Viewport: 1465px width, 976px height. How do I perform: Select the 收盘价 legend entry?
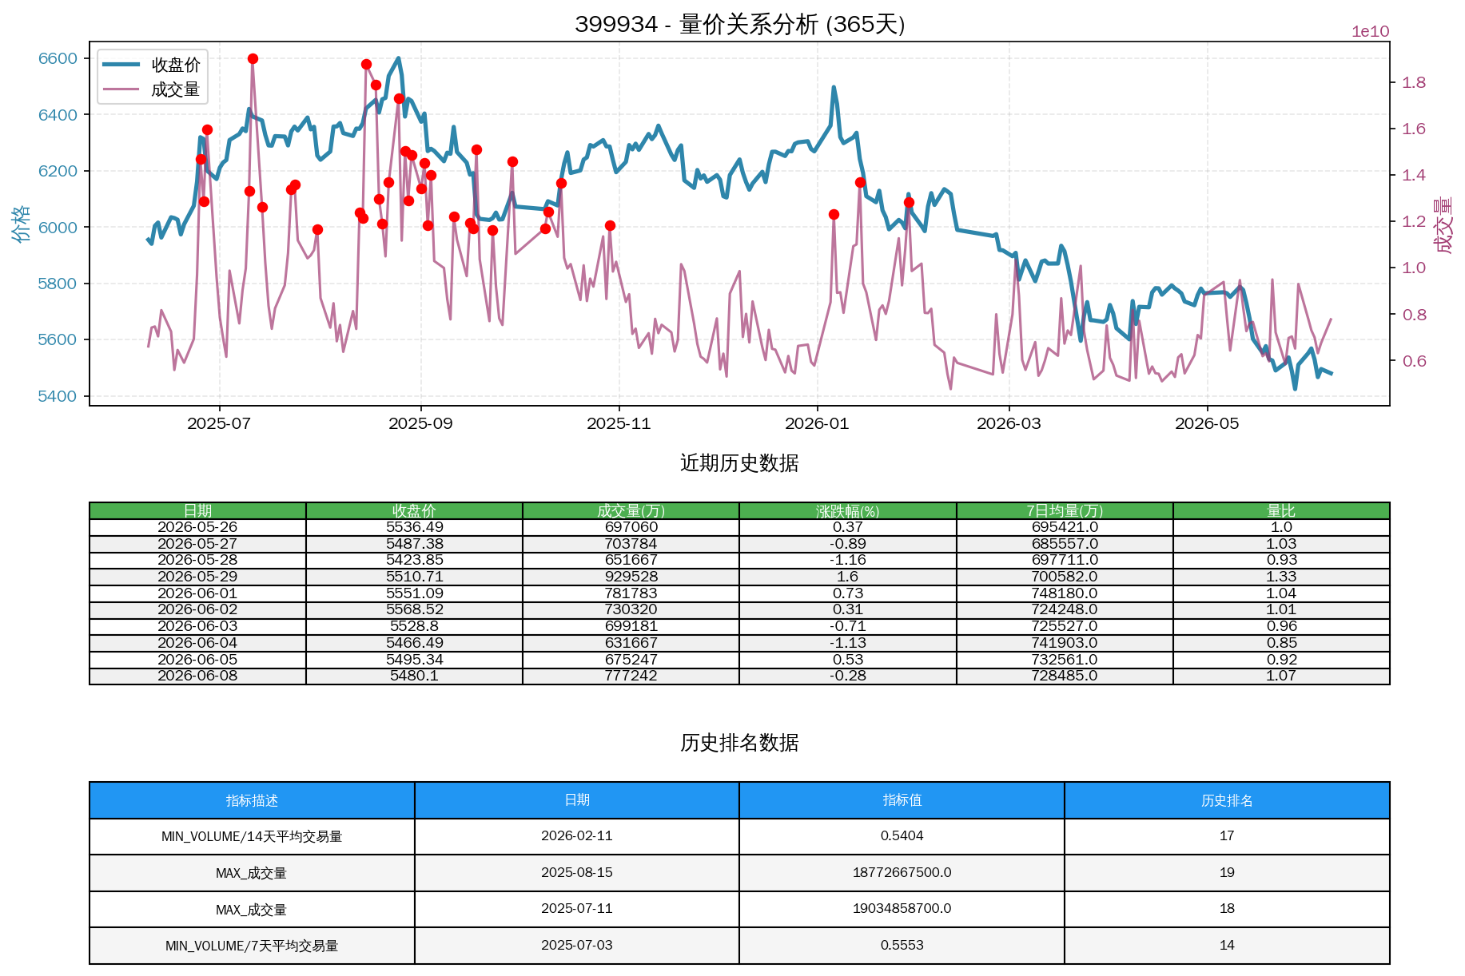[x=152, y=65]
